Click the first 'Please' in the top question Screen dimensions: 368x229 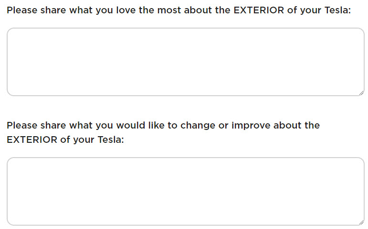pyautogui.click(x=22, y=10)
